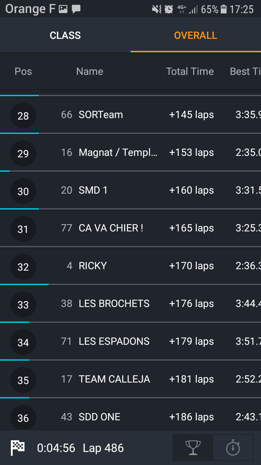Image resolution: width=261 pixels, height=465 pixels.
Task: Tap the stopwatch timing icon
Action: click(x=233, y=448)
